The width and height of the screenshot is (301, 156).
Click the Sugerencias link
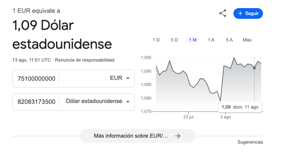[250, 142]
